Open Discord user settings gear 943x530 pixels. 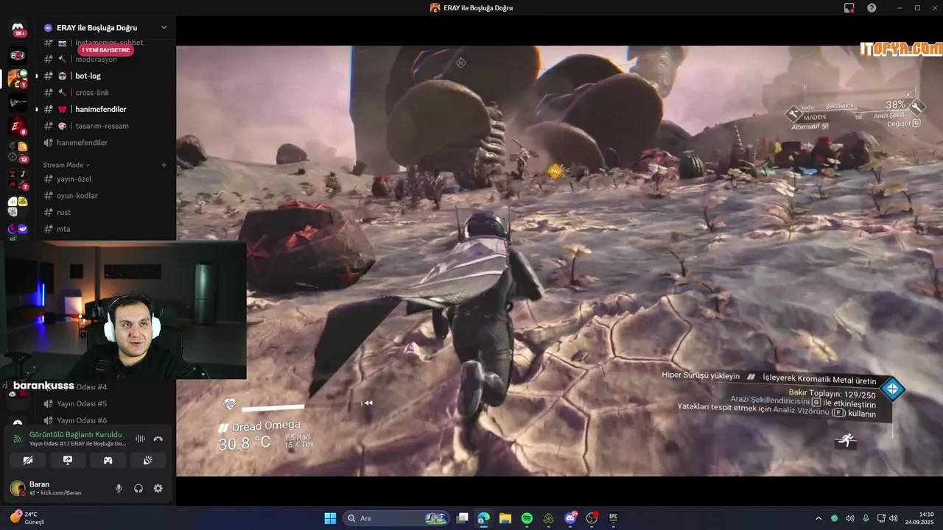point(158,488)
